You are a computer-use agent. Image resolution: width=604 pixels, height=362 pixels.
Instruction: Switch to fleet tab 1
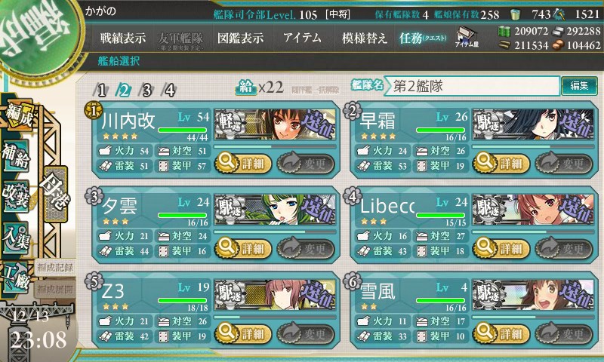tap(100, 90)
